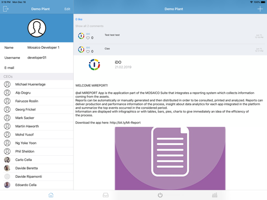Click the 'developer01' username value

[x=37, y=57]
